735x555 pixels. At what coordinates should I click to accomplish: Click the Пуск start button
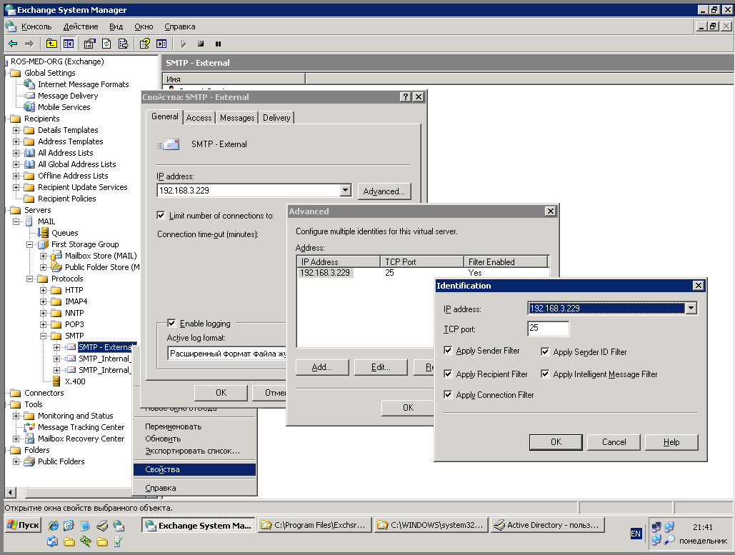[x=23, y=525]
